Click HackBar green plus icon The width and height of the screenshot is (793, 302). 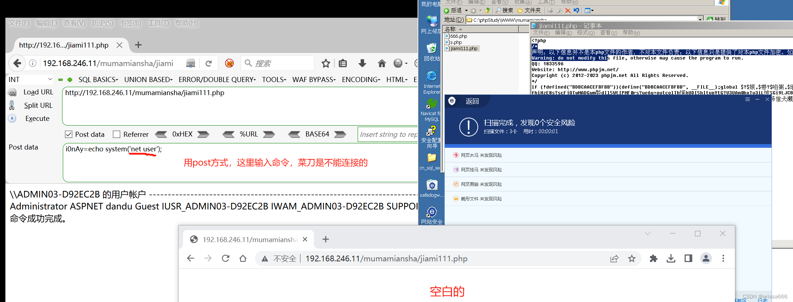click(70, 79)
